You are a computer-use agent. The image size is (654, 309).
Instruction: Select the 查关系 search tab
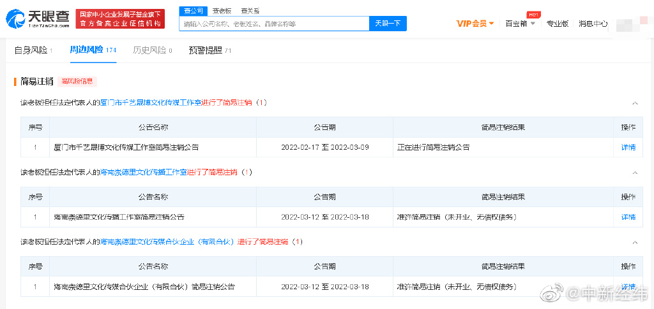click(x=250, y=11)
